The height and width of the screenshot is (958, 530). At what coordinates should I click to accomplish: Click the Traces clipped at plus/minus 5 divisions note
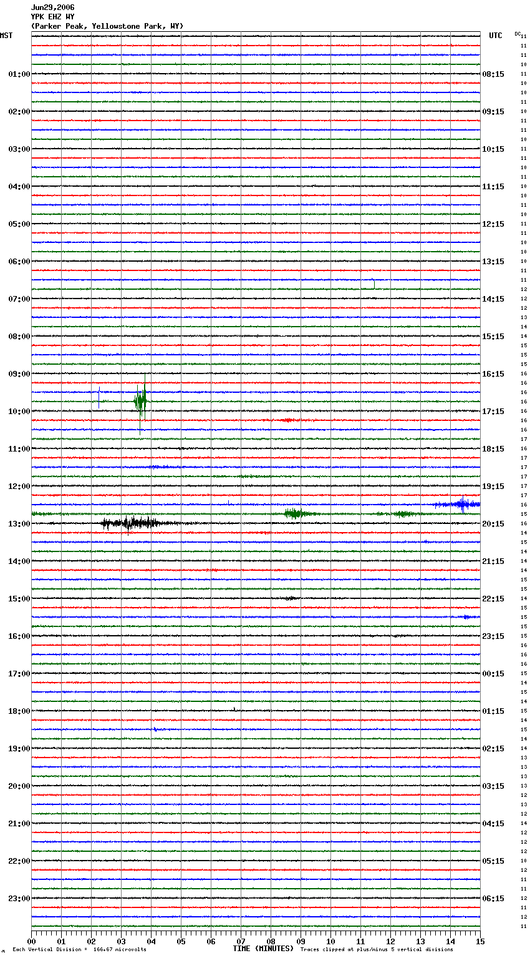[377, 950]
